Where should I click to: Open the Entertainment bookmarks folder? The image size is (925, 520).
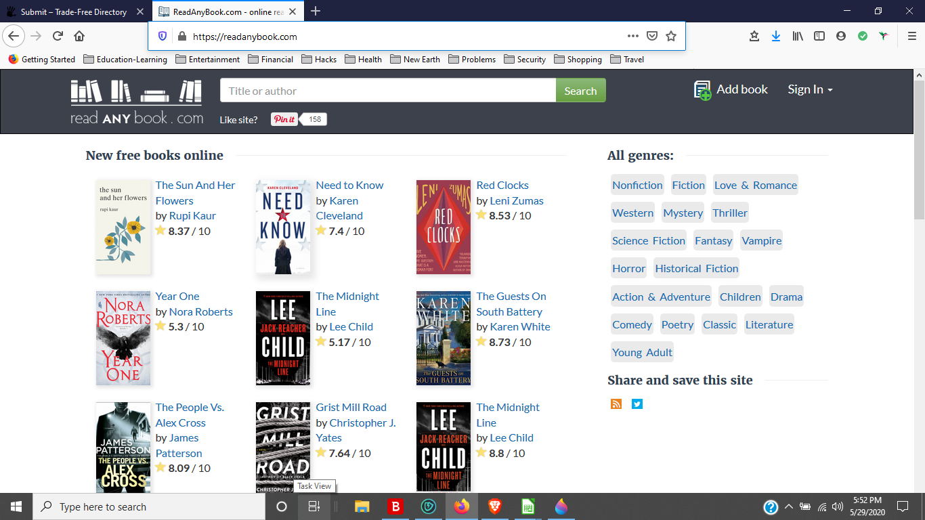pos(208,60)
